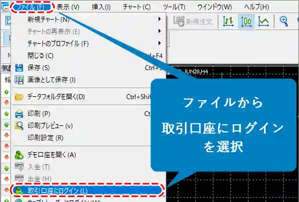The width and height of the screenshot is (299, 202).
Task: Select 印刷プレビュー (v) menu entry
Action: coord(89,126)
